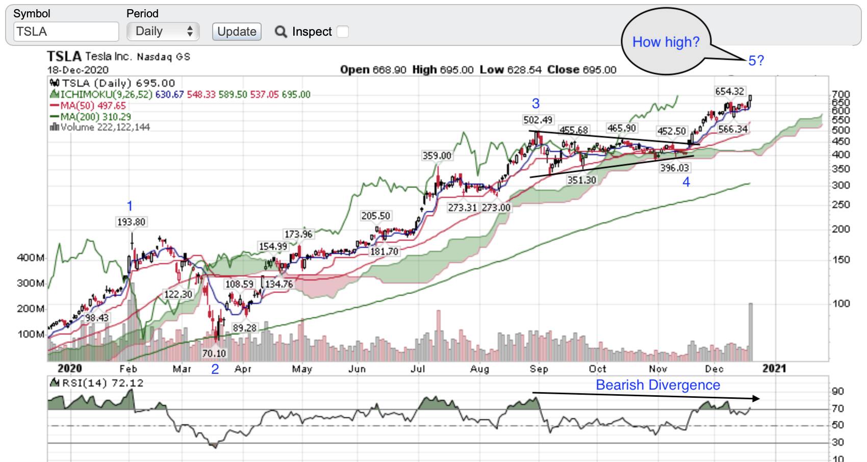Viewport: 867px width, 462px height.
Task: Click the 173.96 price label
Action: 298,234
